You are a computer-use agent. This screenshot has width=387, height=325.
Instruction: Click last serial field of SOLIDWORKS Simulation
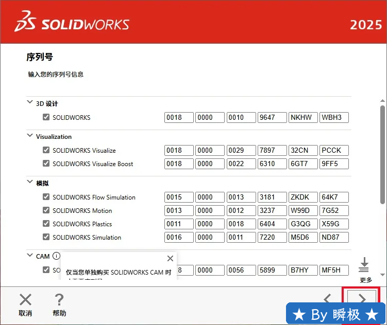(334, 238)
